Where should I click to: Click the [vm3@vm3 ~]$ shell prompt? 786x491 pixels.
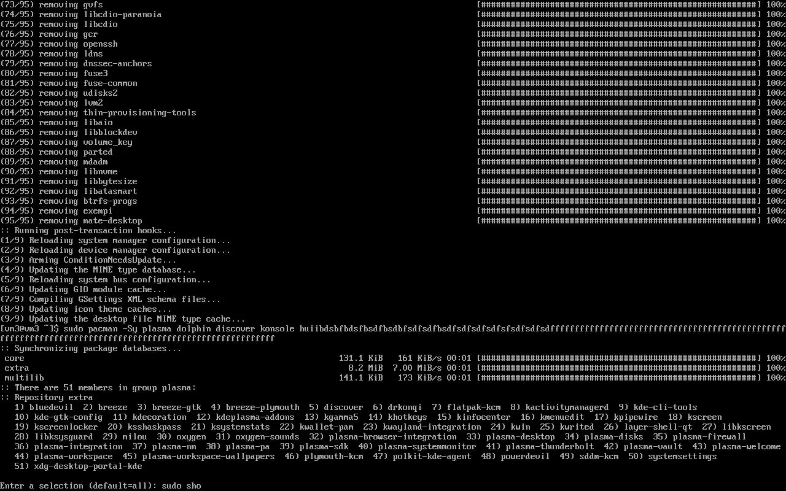[x=29, y=328]
